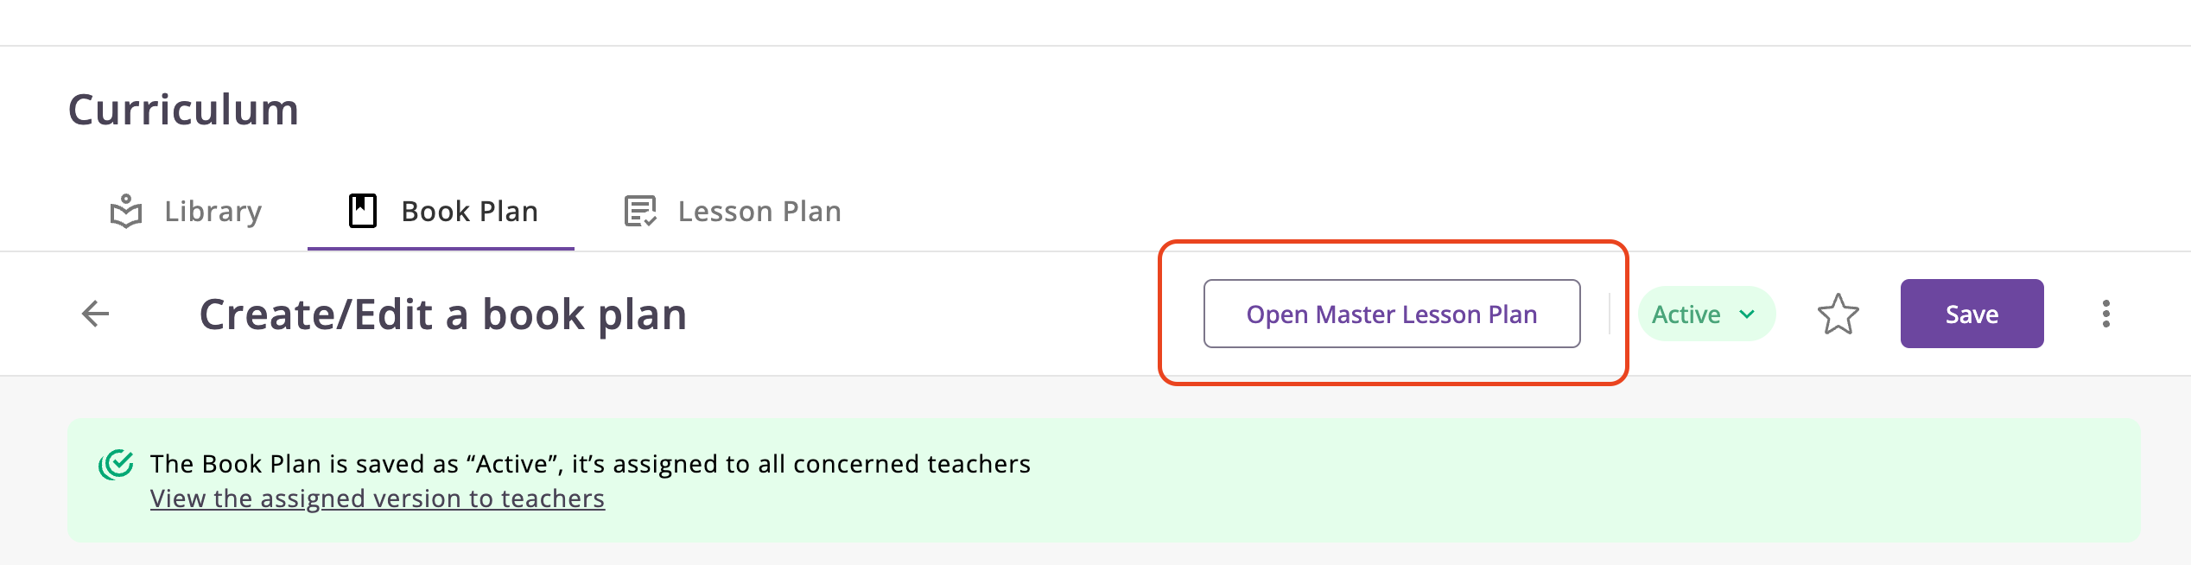Image resolution: width=2191 pixels, height=565 pixels.
Task: Save the book plan
Action: click(x=1971, y=314)
